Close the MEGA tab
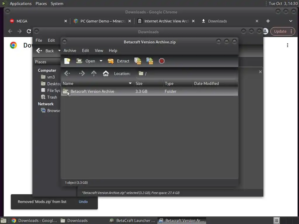 66,21
